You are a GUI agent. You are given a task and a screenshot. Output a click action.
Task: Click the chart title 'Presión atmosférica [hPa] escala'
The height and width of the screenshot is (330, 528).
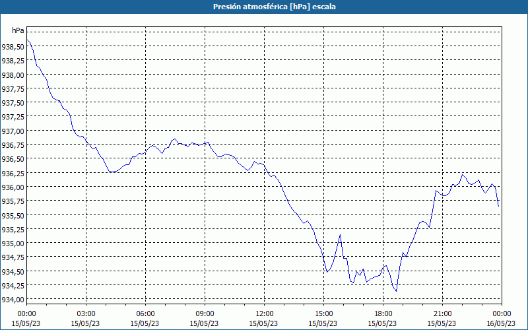click(275, 7)
